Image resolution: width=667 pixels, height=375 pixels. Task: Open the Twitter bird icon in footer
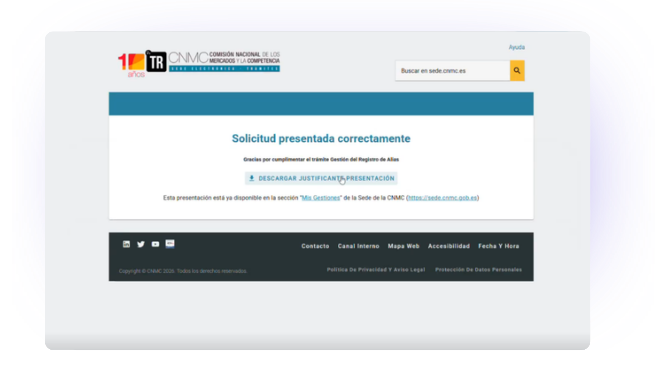[x=141, y=244]
